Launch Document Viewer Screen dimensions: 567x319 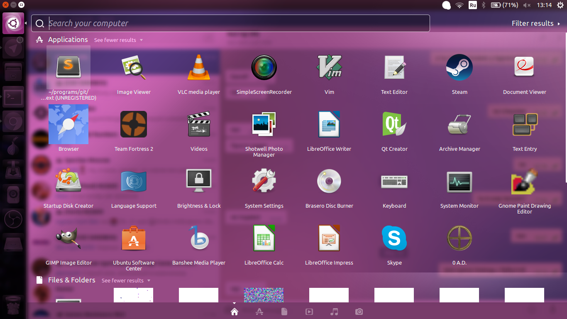pyautogui.click(x=525, y=66)
